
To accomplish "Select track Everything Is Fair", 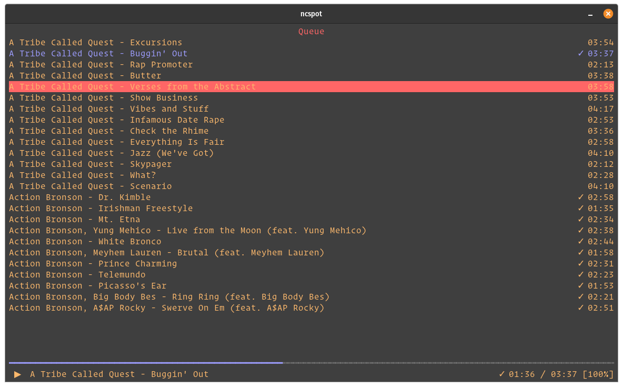I will pyautogui.click(x=311, y=142).
